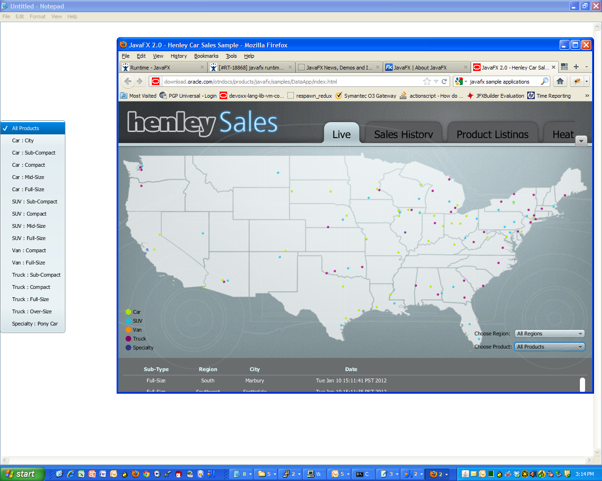Switch to the Sales History tab
The image size is (602, 481).
pos(403,134)
